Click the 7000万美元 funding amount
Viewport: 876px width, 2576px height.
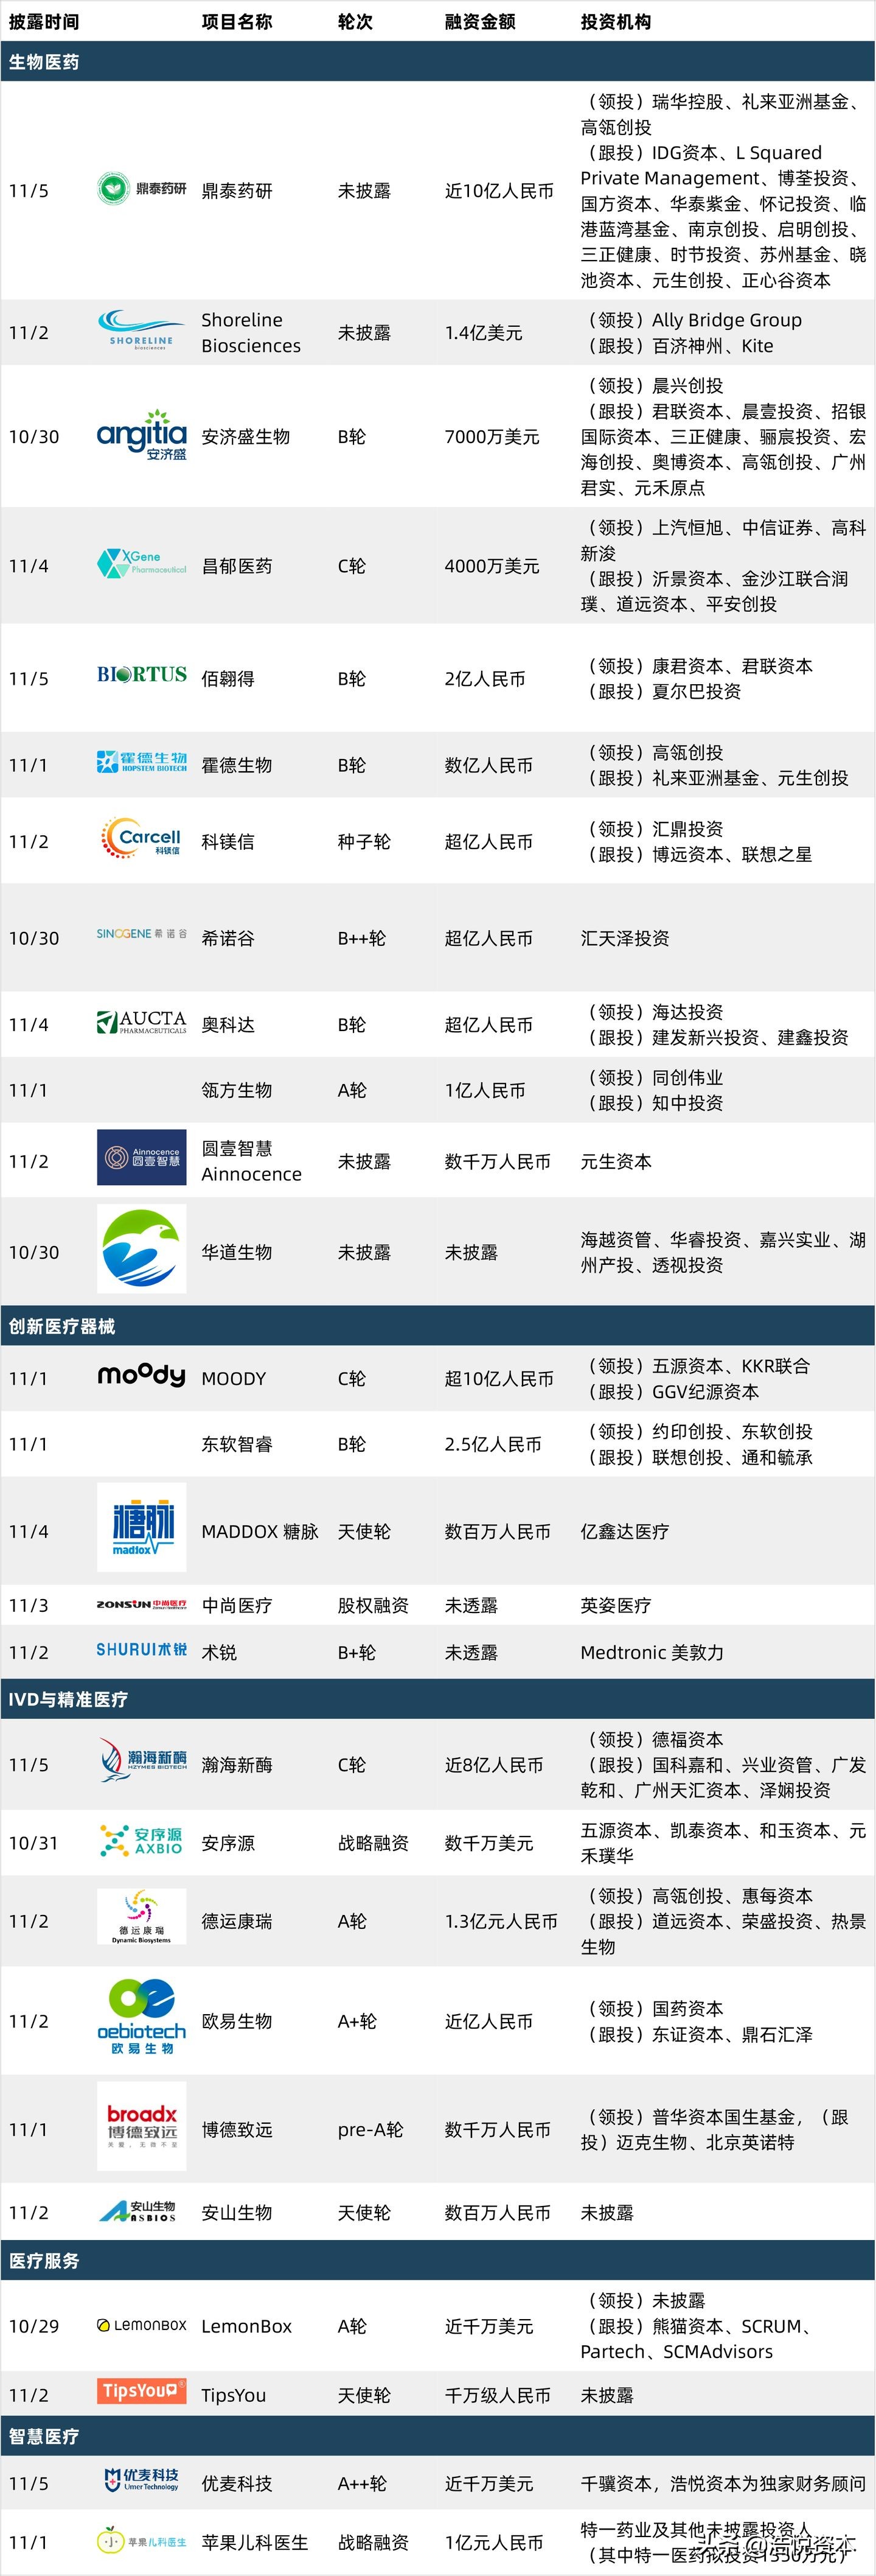pyautogui.click(x=492, y=436)
